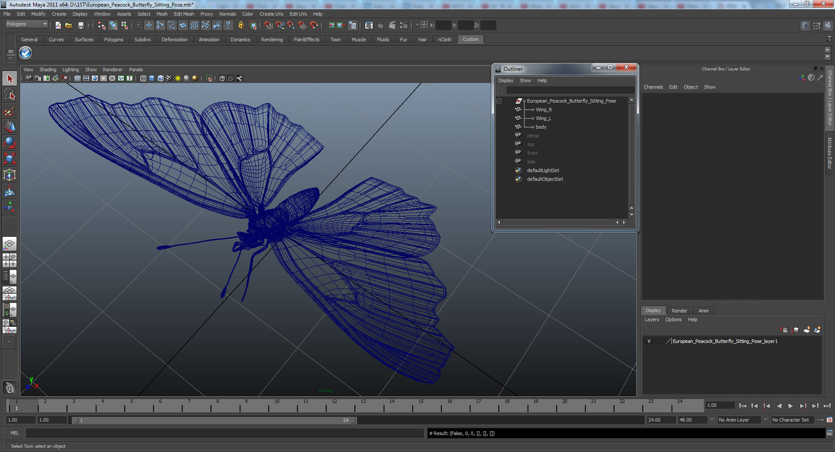Pick the Paint Selection tool
This screenshot has width=835, height=452.
coord(10,111)
